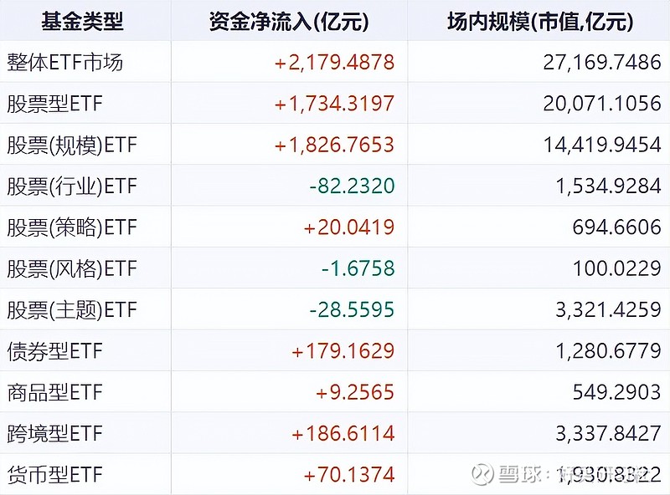
Task: Click the 股票(行业)ETF fund type
Action: (71, 186)
